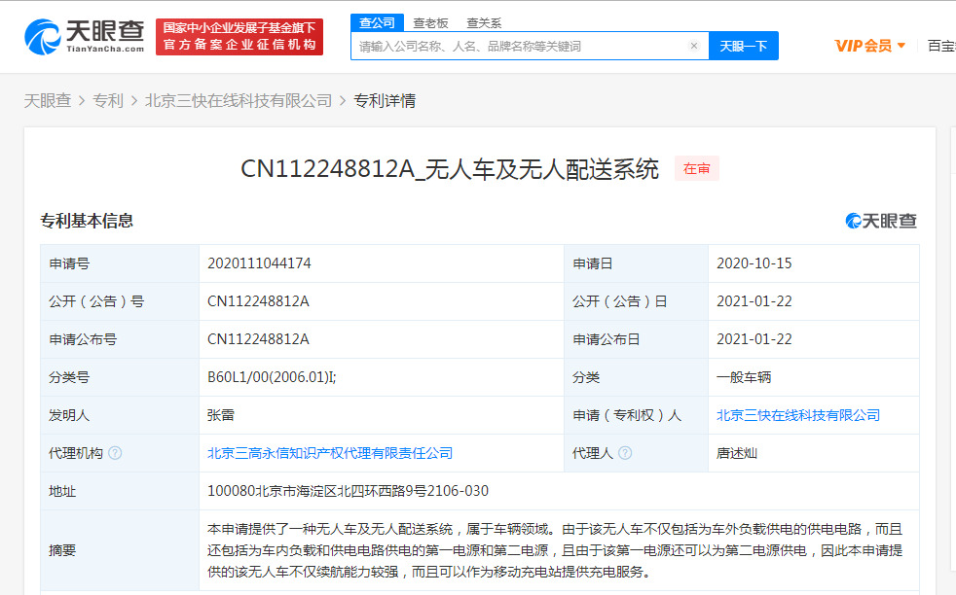The height and width of the screenshot is (595, 956).
Task: Click the help icon next to 代理机构
Action: (x=115, y=453)
